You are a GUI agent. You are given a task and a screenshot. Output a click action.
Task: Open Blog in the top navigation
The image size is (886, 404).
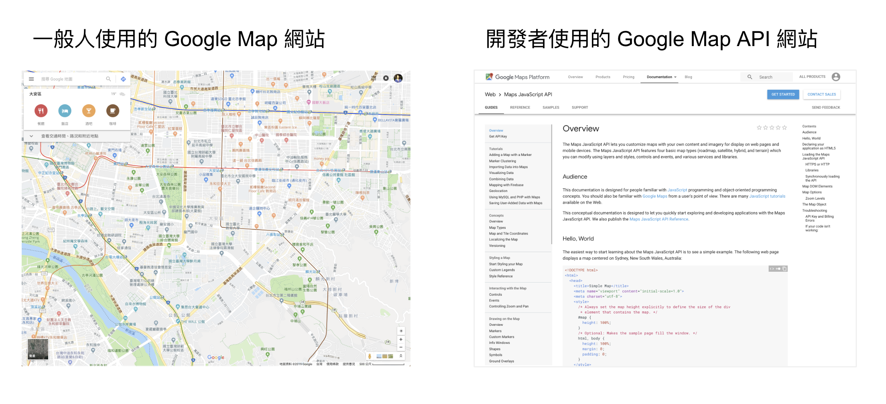pos(688,77)
